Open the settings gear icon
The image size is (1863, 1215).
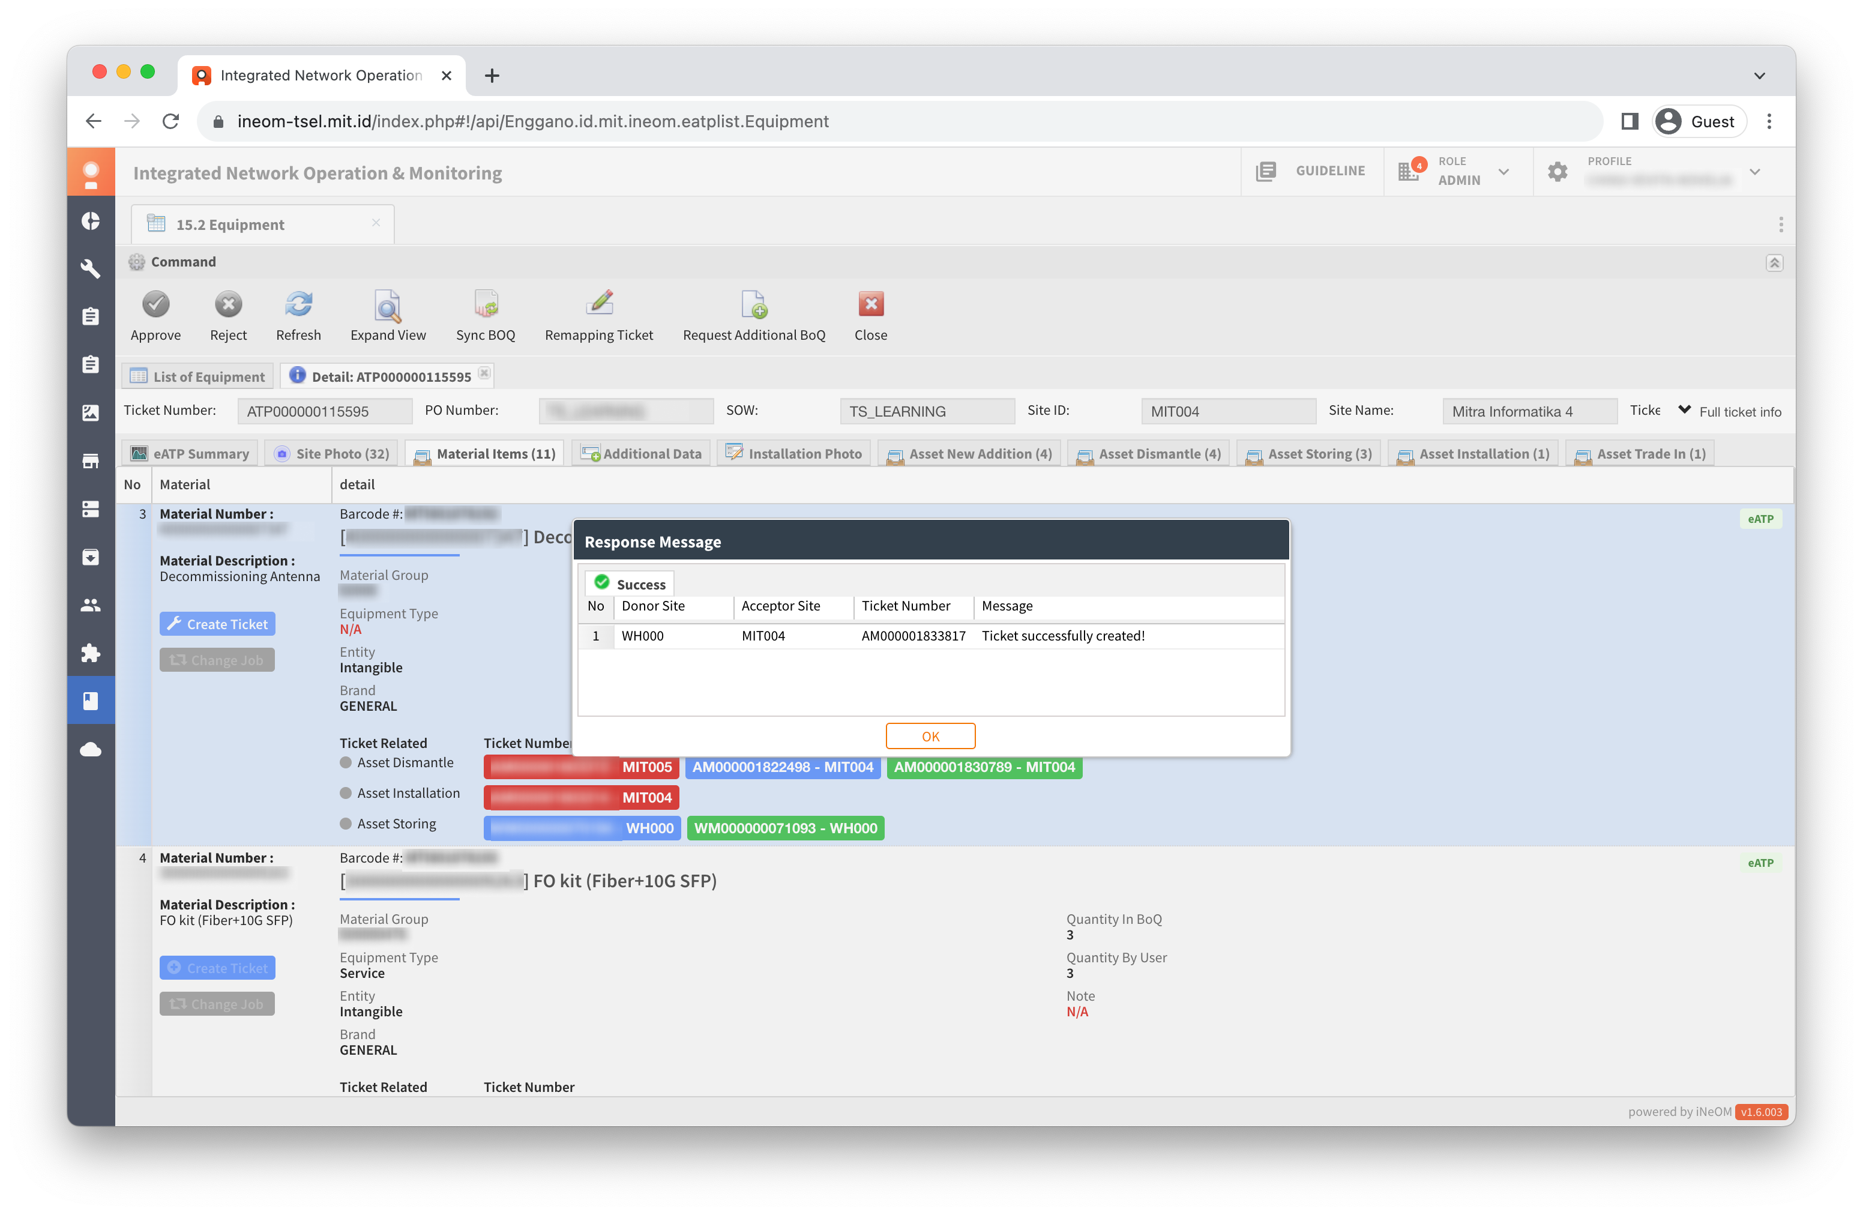pyautogui.click(x=1557, y=172)
